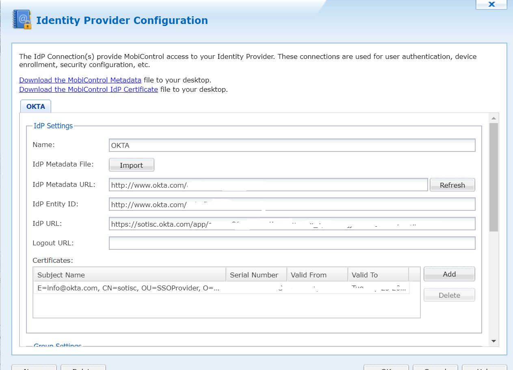Viewport: 513px width, 370px height.
Task: Click the Valid To column header
Action: [378, 275]
